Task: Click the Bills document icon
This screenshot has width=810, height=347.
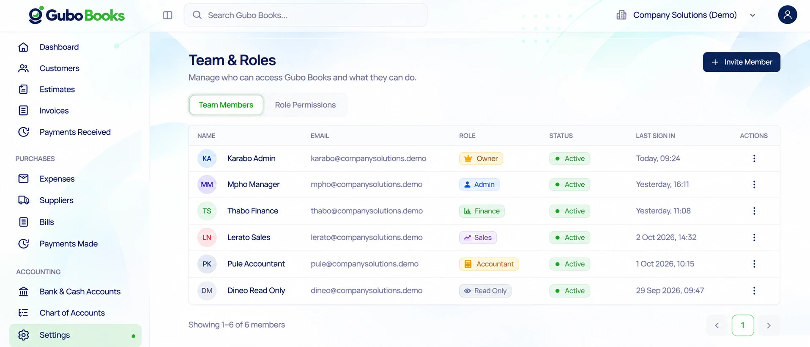Action: (24, 222)
